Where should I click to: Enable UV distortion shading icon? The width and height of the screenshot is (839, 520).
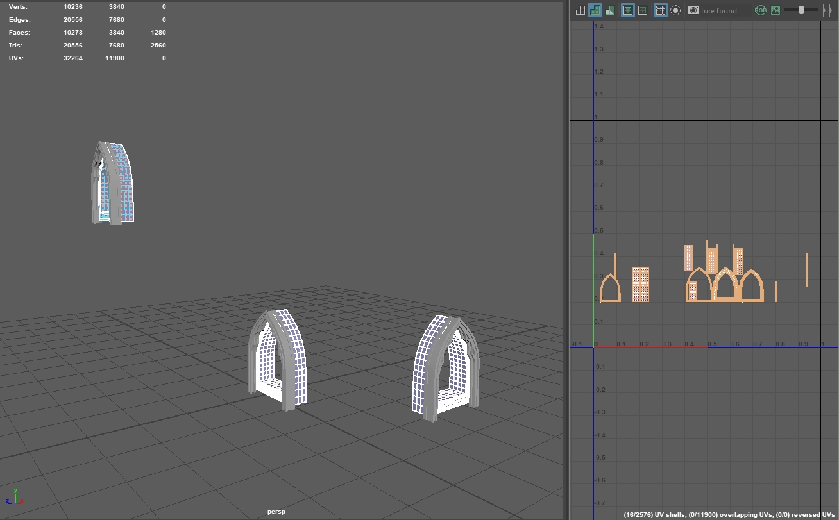coord(610,10)
